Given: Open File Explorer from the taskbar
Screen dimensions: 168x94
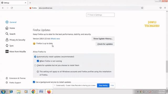Looking at the screenshot, I should pyautogui.click(x=19, y=92).
